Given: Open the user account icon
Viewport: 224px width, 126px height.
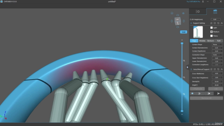Looking at the screenshot, I should [203, 1].
